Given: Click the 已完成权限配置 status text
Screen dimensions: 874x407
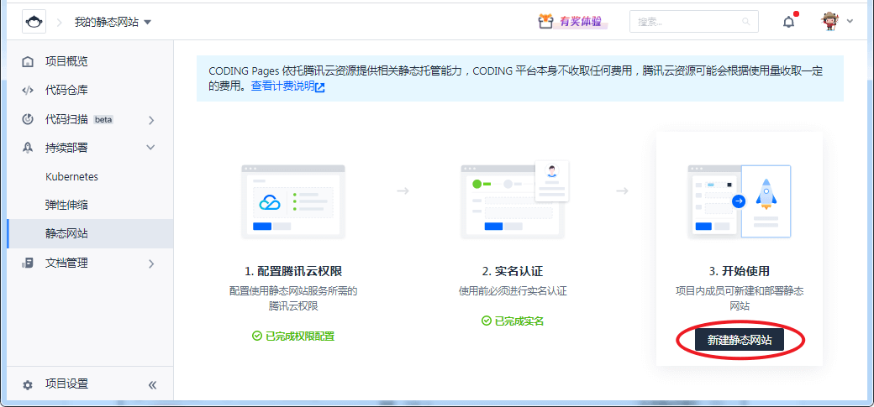Looking at the screenshot, I should tap(300, 337).
